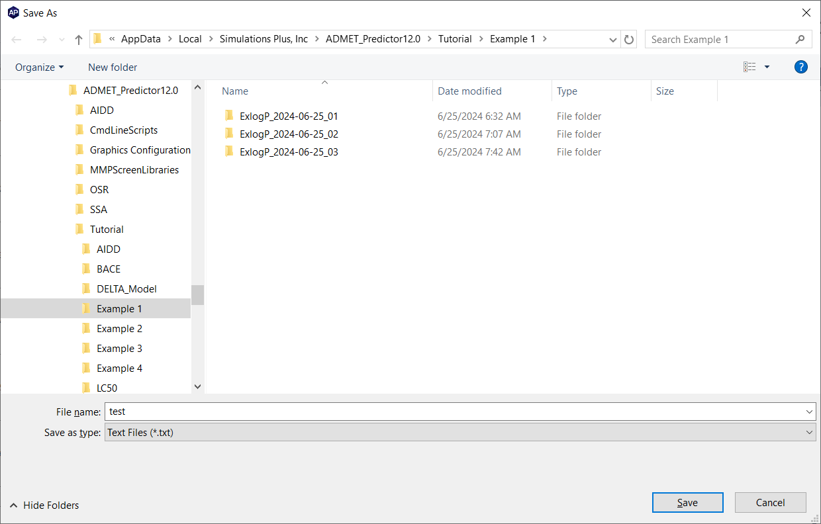Viewport: 821px width, 524px height.
Task: Click the folder tree scrollbar thumb
Action: point(198,295)
